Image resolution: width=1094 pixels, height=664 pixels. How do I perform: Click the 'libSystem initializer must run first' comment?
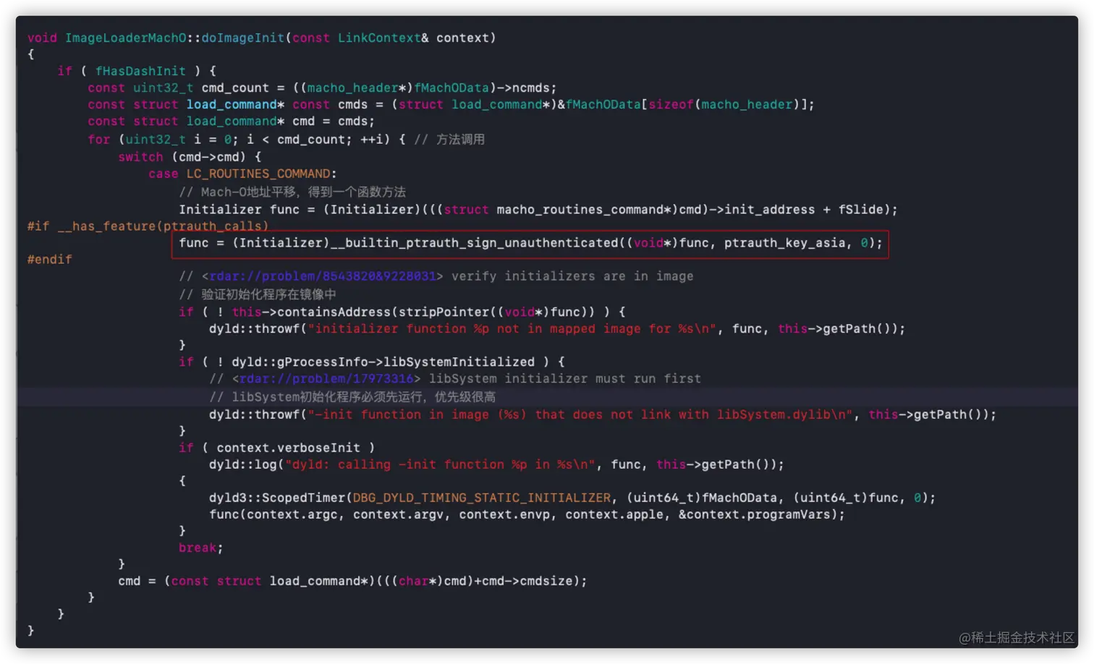coord(565,379)
